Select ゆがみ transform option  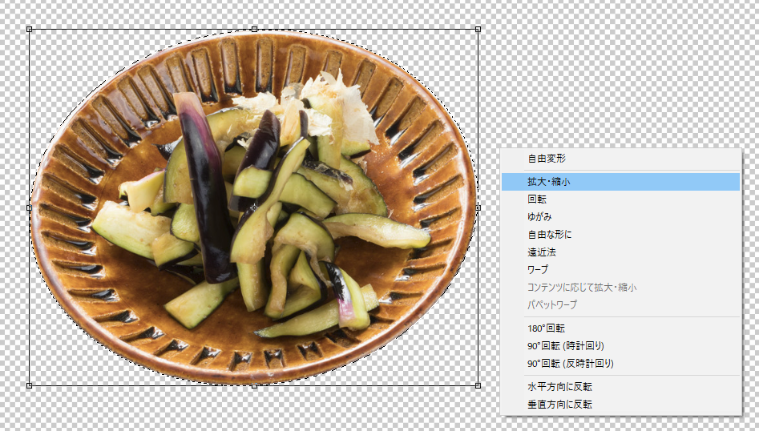pos(620,217)
